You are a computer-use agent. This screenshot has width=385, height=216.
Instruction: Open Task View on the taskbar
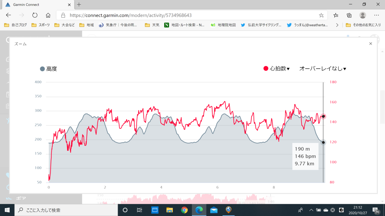(140, 210)
